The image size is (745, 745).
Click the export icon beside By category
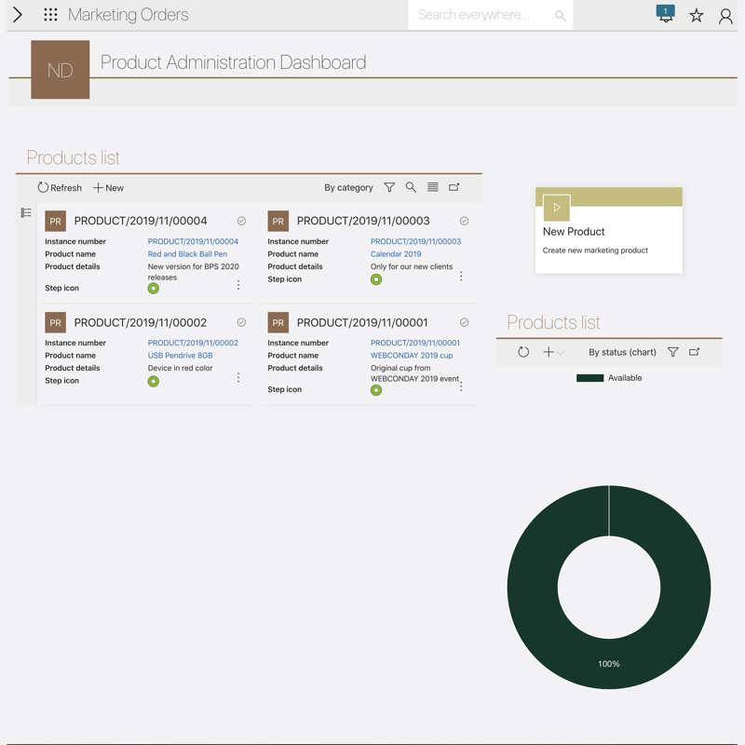[x=454, y=187]
